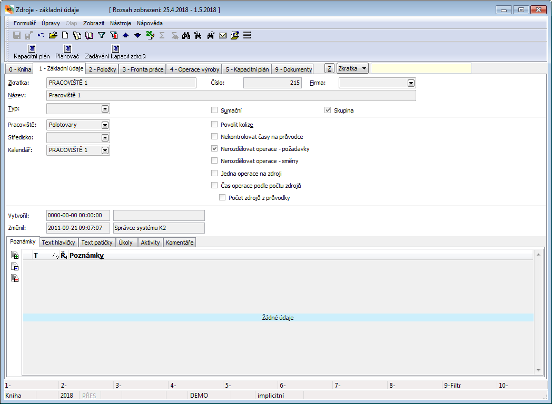Click the undo arrow toolbar icon
The image size is (552, 404).
[41, 36]
